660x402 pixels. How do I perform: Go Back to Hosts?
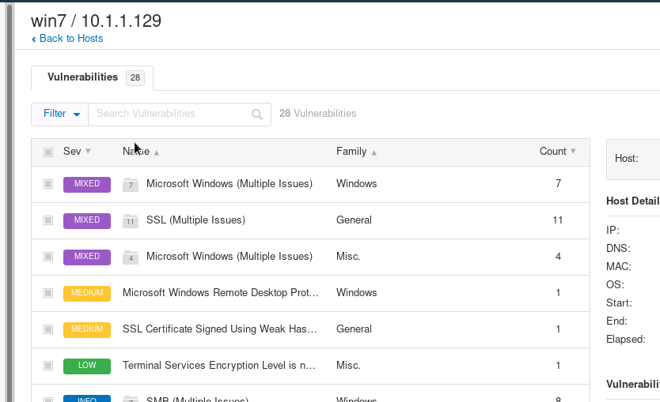(71, 38)
